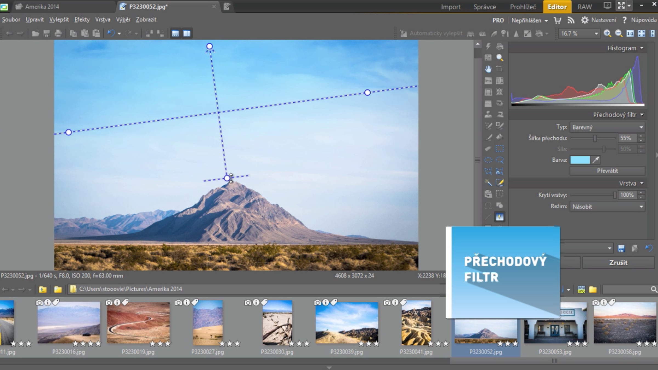Toggle full screen mode

[x=621, y=5]
